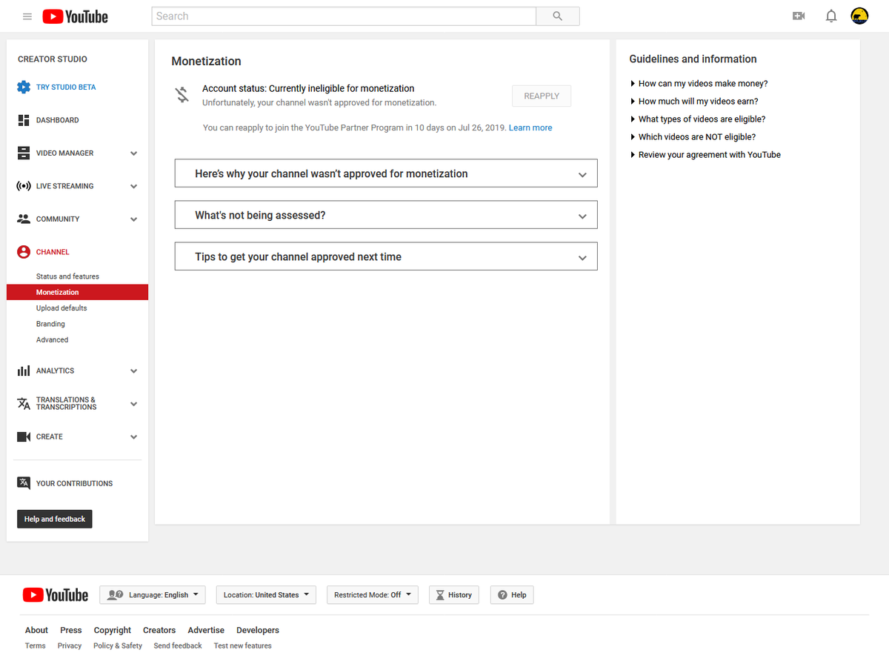Expand Translations & Transcriptions chevron
This screenshot has height=670, width=889.
click(134, 404)
